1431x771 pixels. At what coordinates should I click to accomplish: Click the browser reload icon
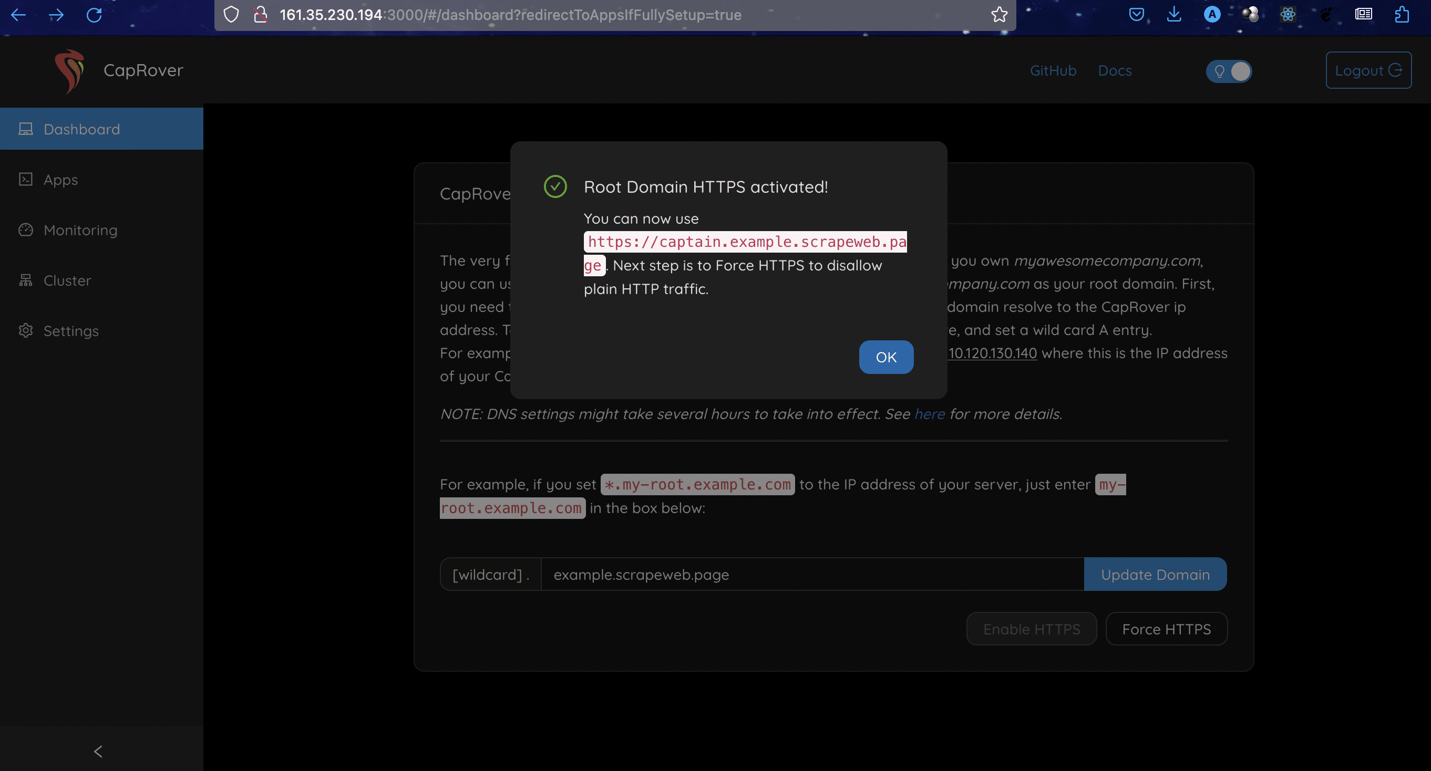pos(94,15)
